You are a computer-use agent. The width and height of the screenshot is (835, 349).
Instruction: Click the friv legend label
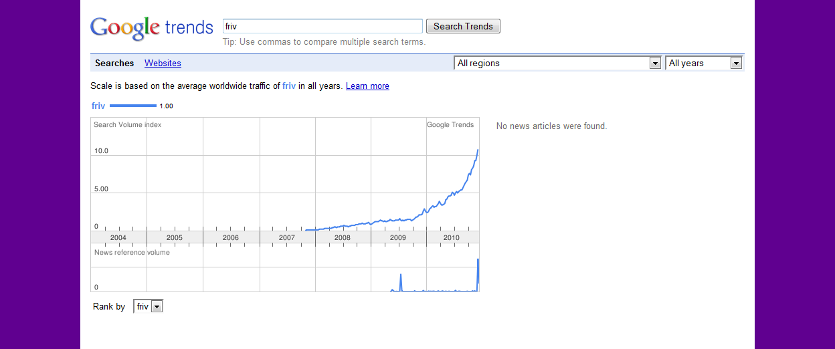(98, 106)
